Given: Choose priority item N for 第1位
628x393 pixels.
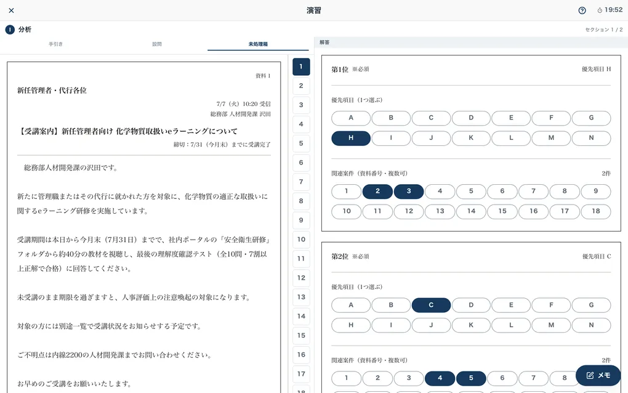Looking at the screenshot, I should (x=591, y=138).
